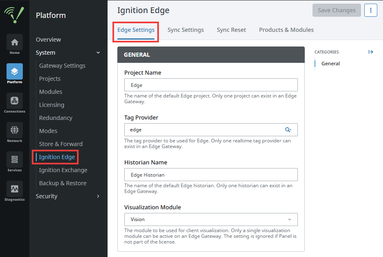
Task: Collapse the System menu chevron
Action: (x=98, y=53)
